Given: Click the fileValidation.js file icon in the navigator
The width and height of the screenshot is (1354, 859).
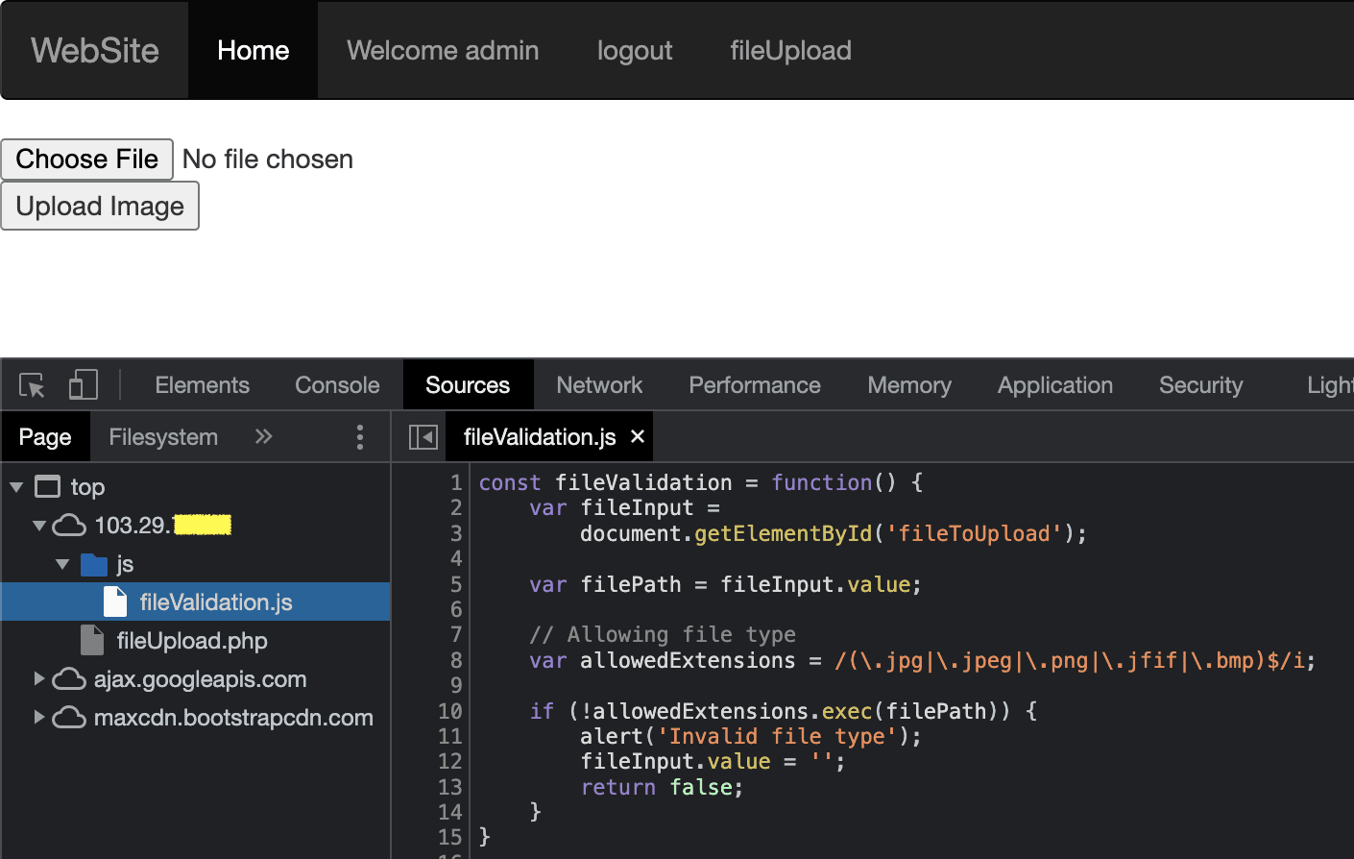Looking at the screenshot, I should coord(113,601).
